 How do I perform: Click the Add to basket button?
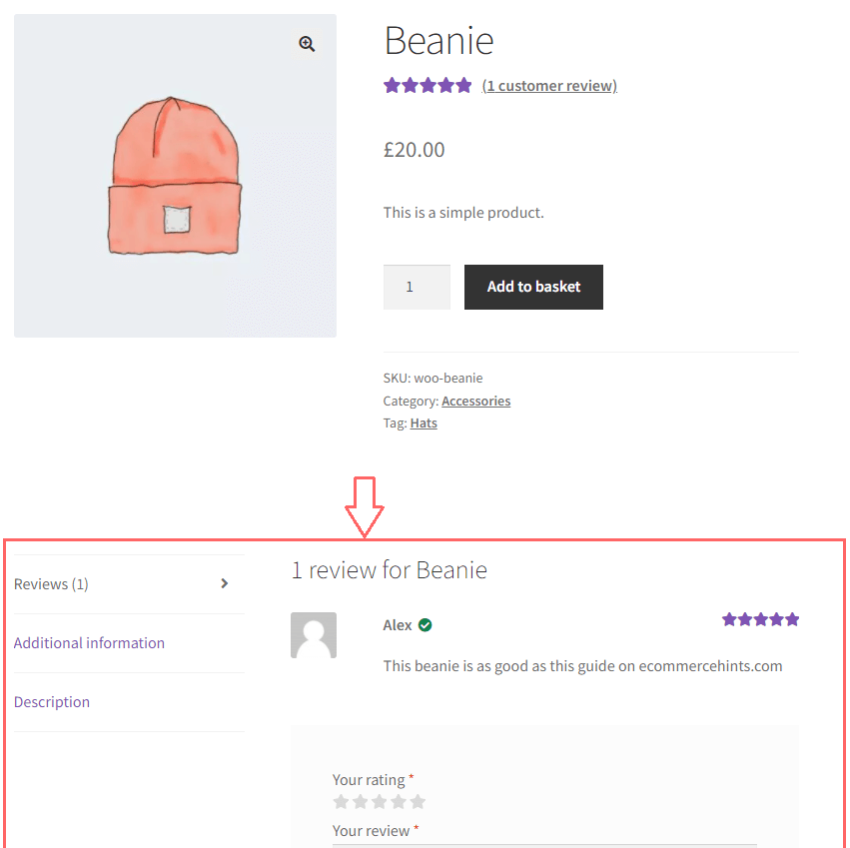point(533,287)
